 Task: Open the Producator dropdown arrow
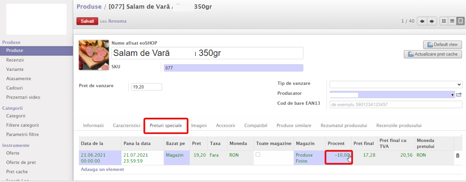point(453,95)
